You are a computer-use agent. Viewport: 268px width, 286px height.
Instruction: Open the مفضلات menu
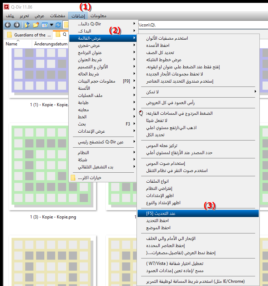[58, 16]
